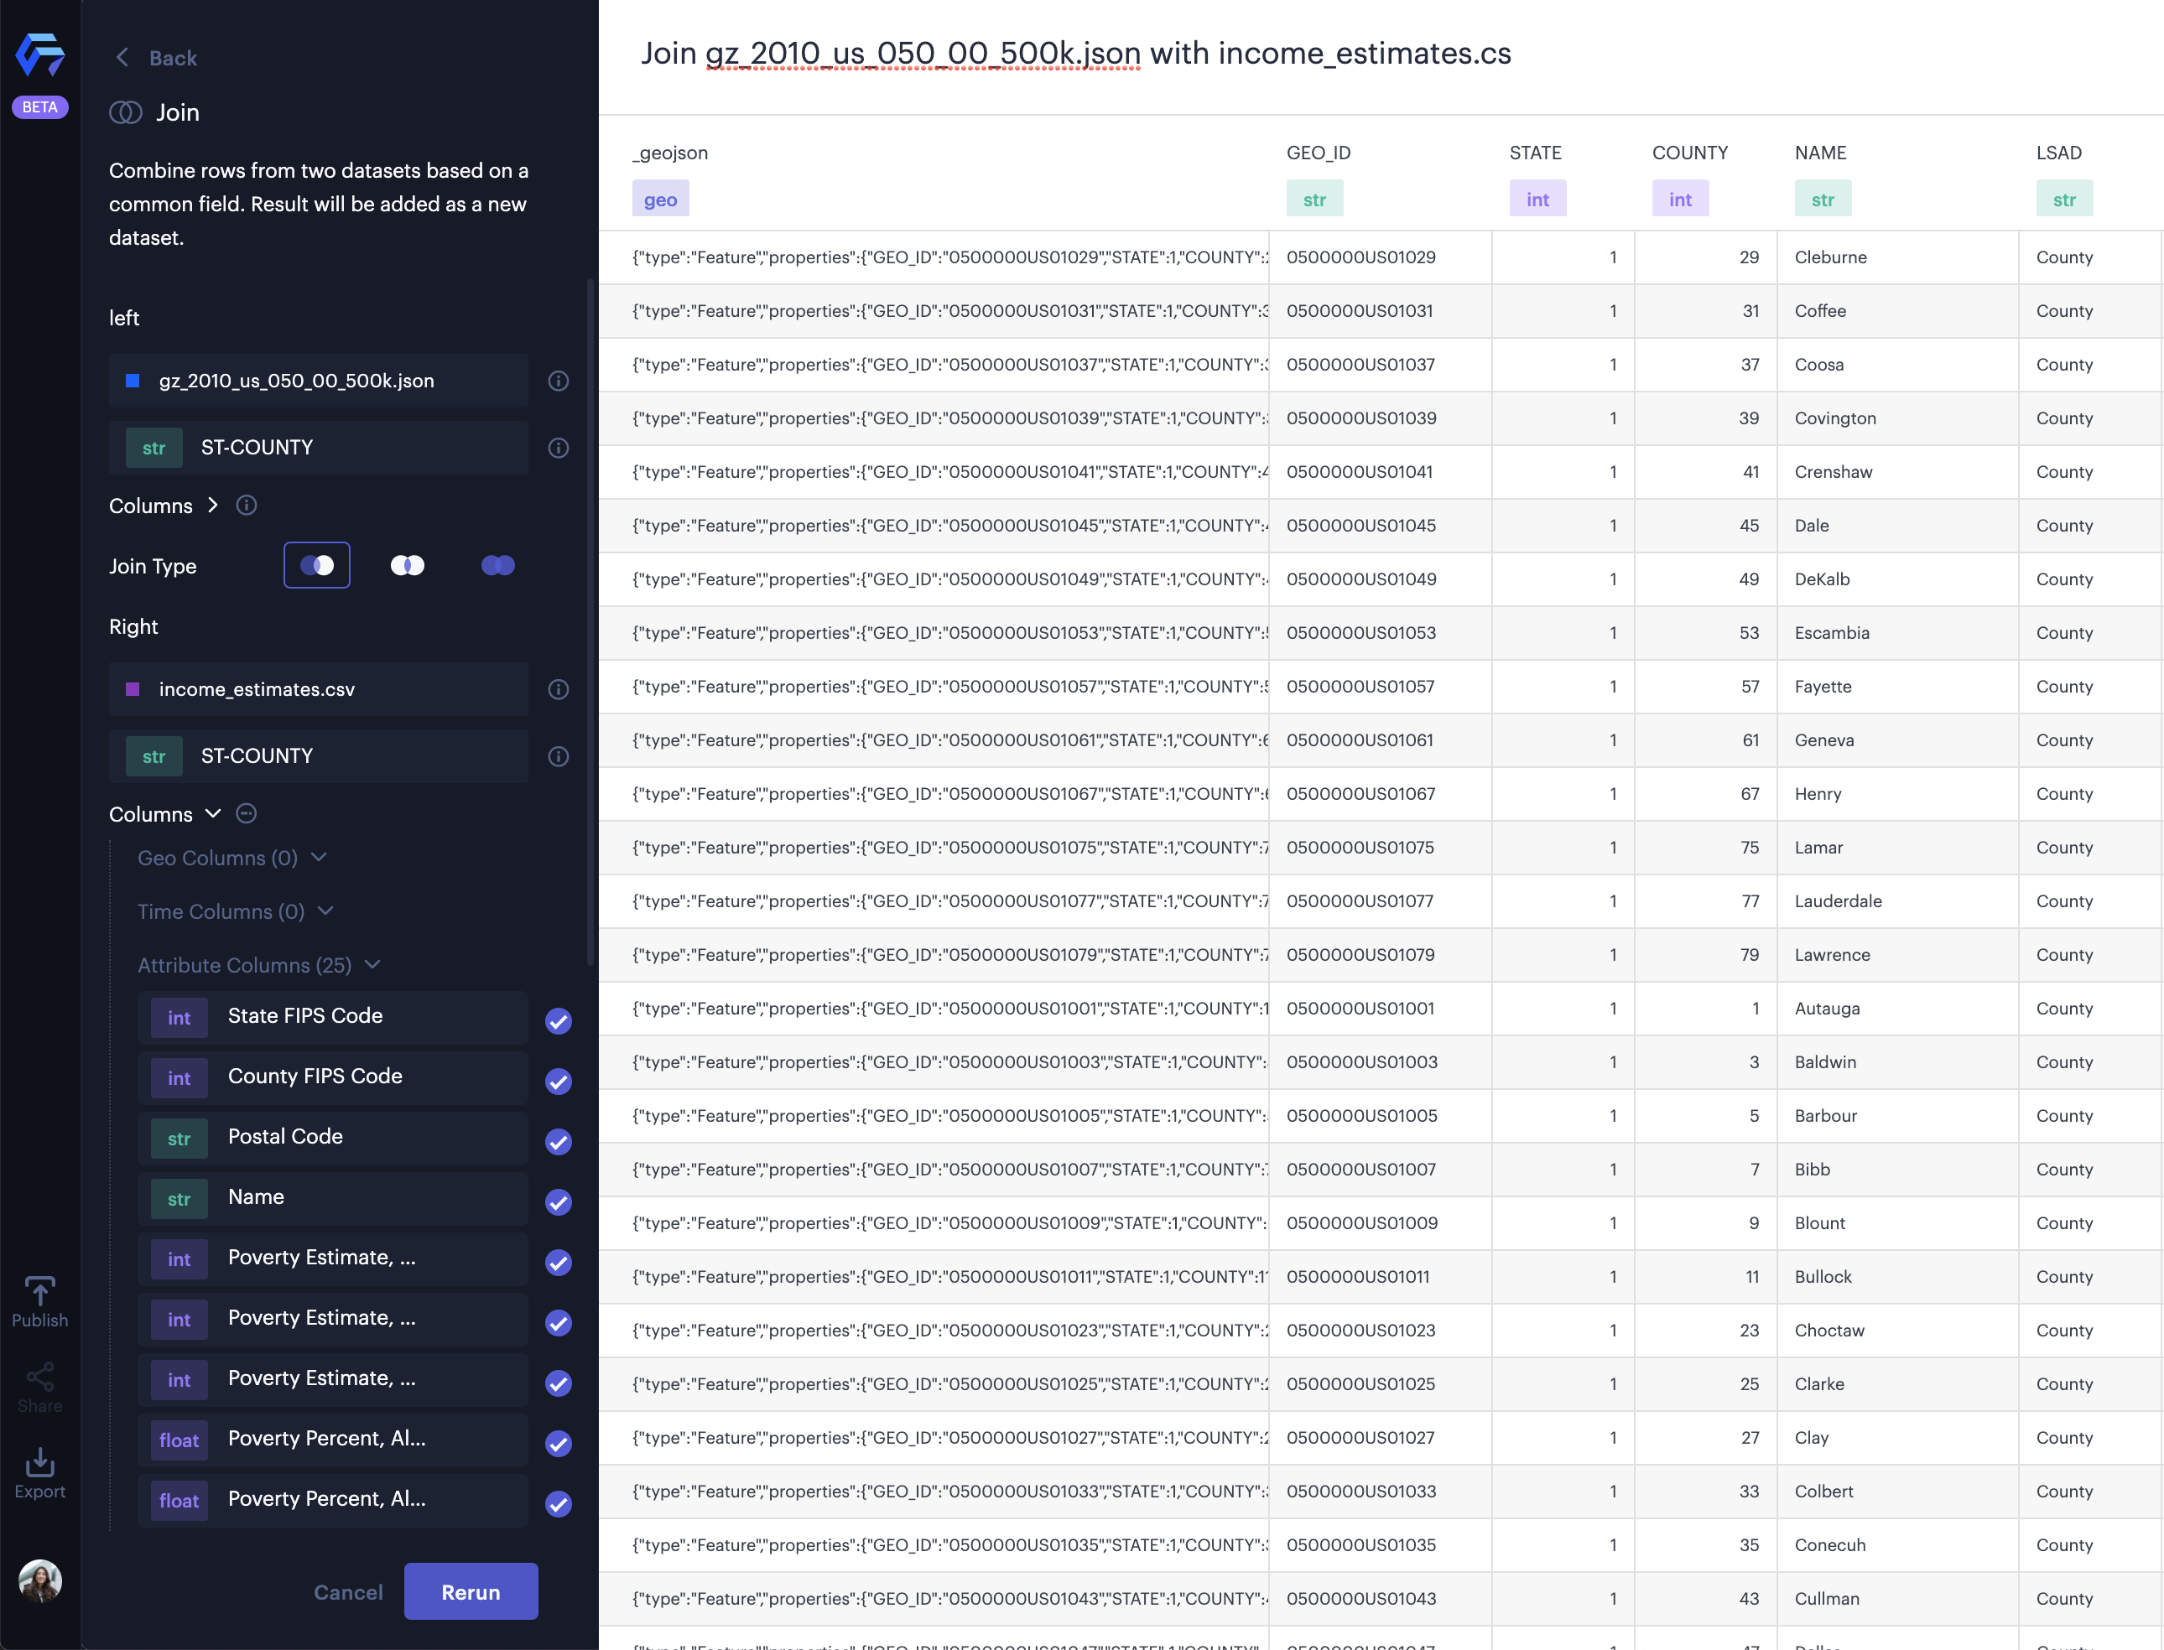Click info icon beside income_estimates.csv
The height and width of the screenshot is (1650, 2164).
coord(558,689)
